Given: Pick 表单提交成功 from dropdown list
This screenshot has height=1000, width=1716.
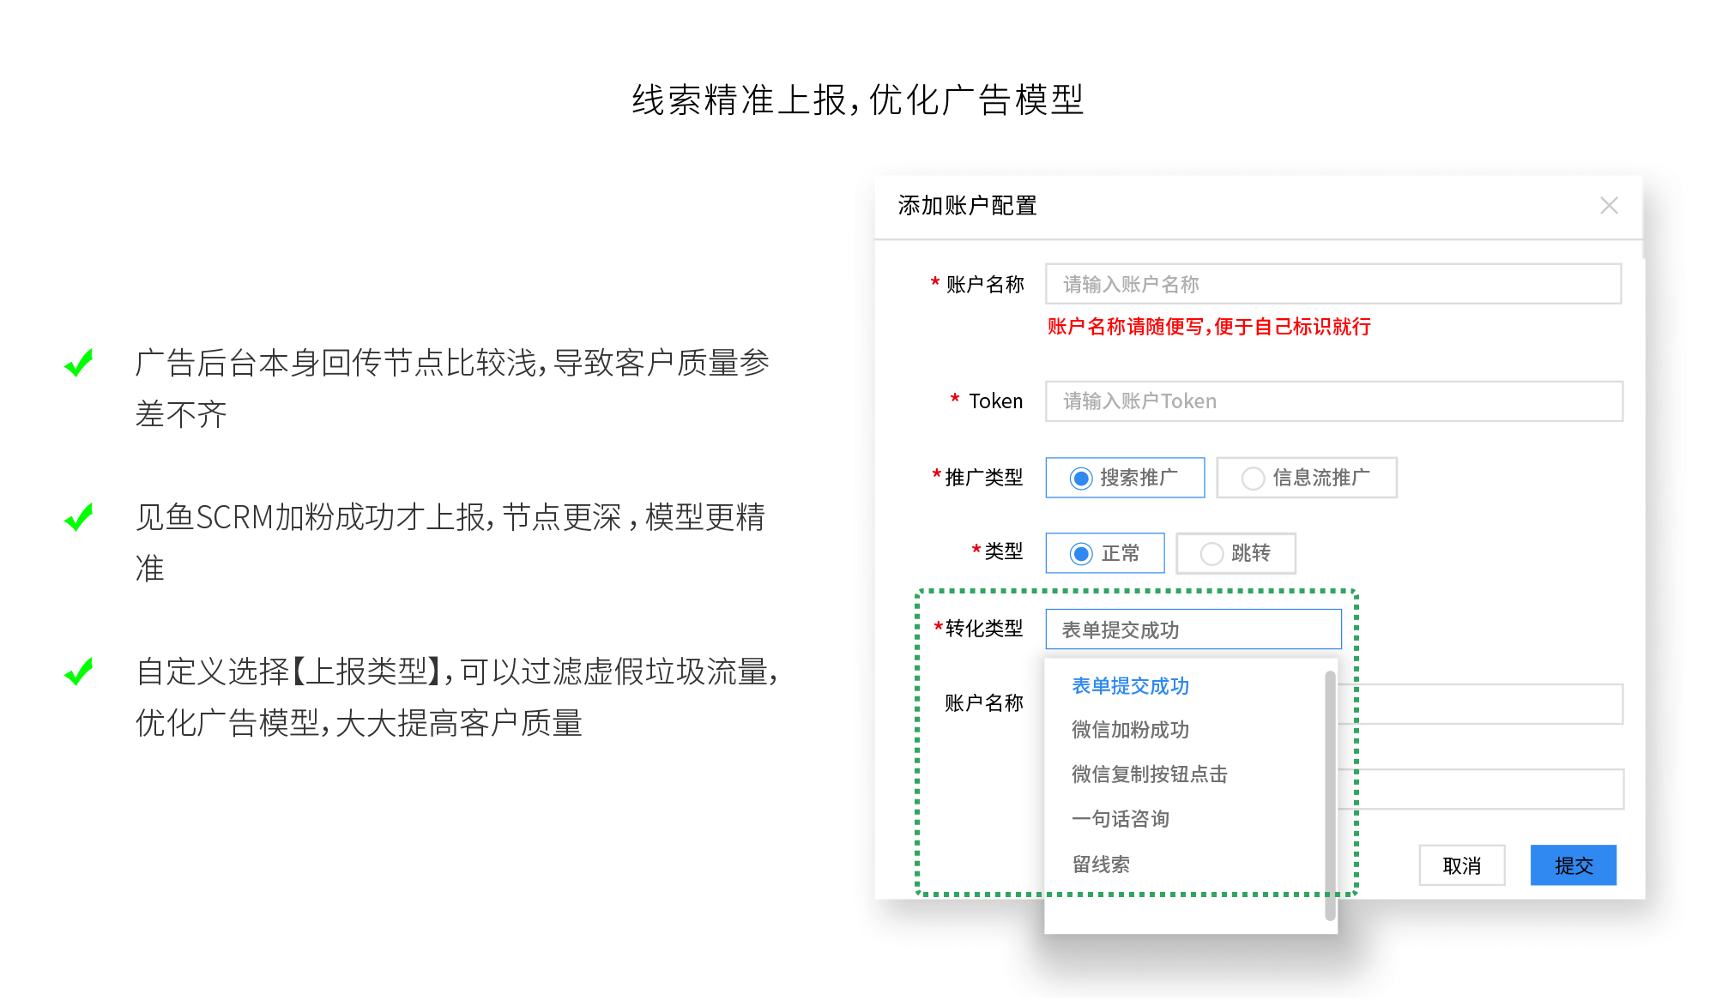Looking at the screenshot, I should 1130,686.
